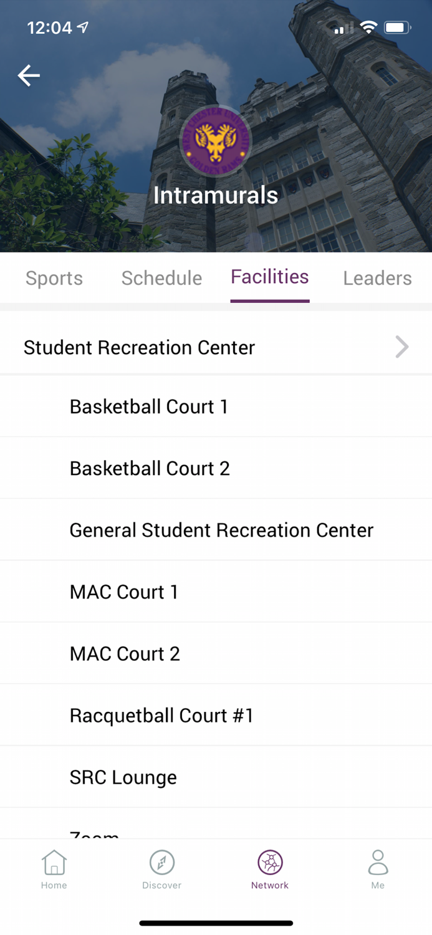View the Leaders tab
The height and width of the screenshot is (935, 432).
pos(377,278)
